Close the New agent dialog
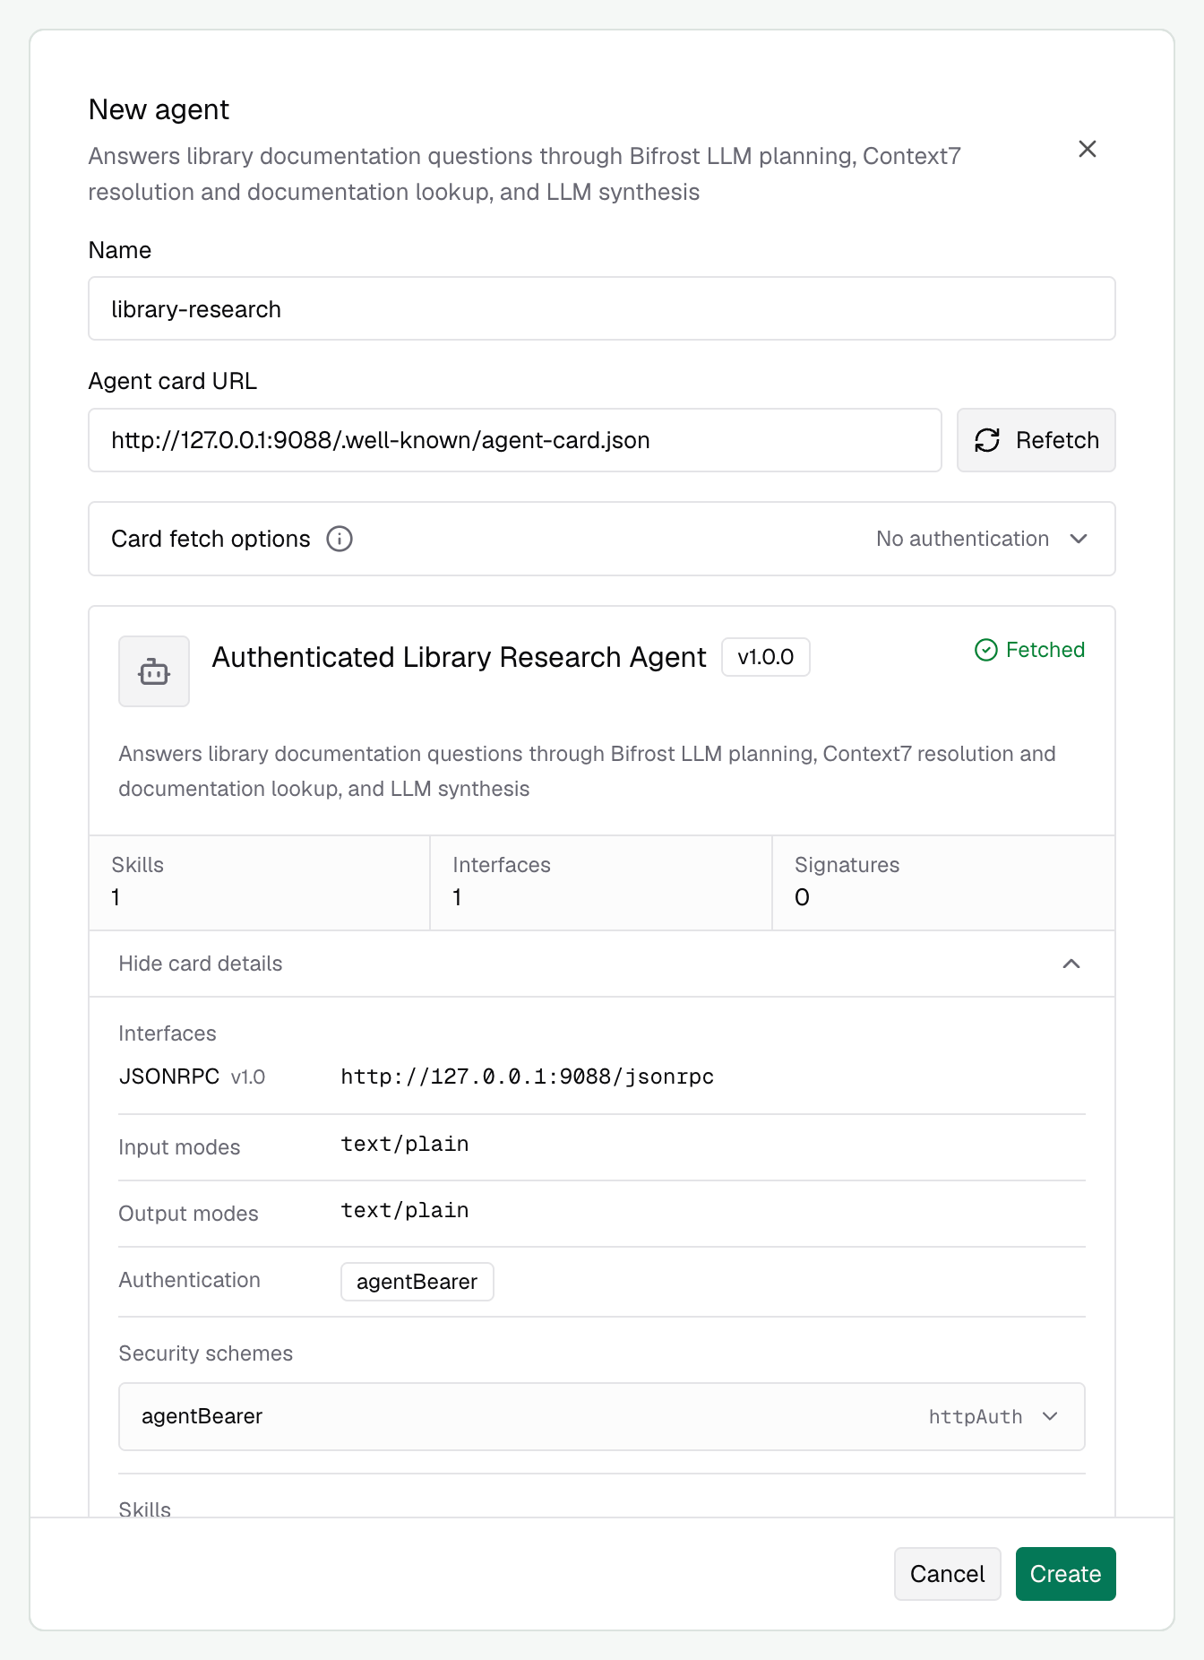Image resolution: width=1204 pixels, height=1660 pixels. click(1088, 149)
